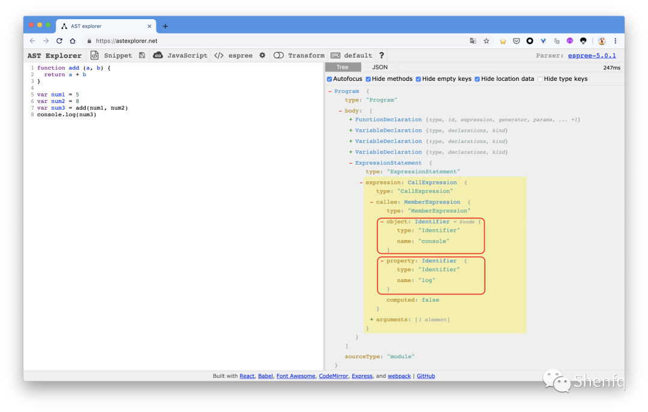This screenshot has width=648, height=412.
Task: Collapse the expression CallExpression node
Action: [361, 183]
